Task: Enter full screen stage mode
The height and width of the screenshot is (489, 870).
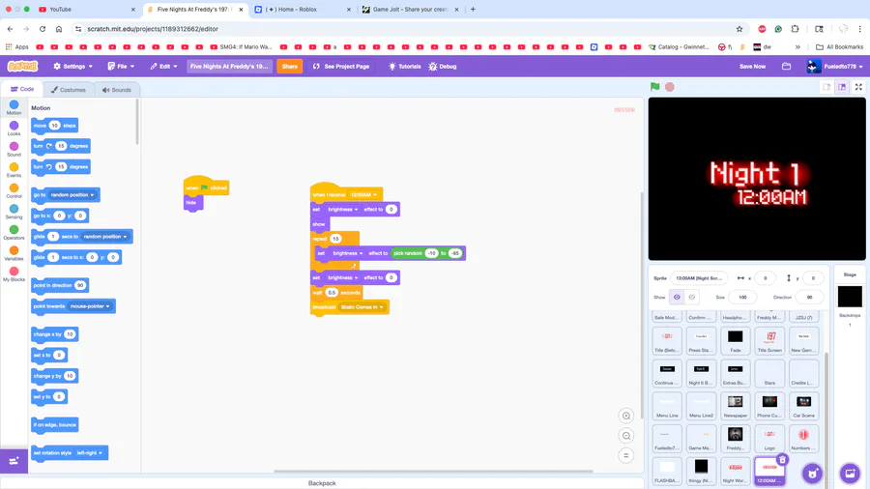Action: tap(858, 87)
